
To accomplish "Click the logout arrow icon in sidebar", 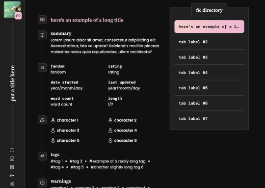I will coord(12,176).
